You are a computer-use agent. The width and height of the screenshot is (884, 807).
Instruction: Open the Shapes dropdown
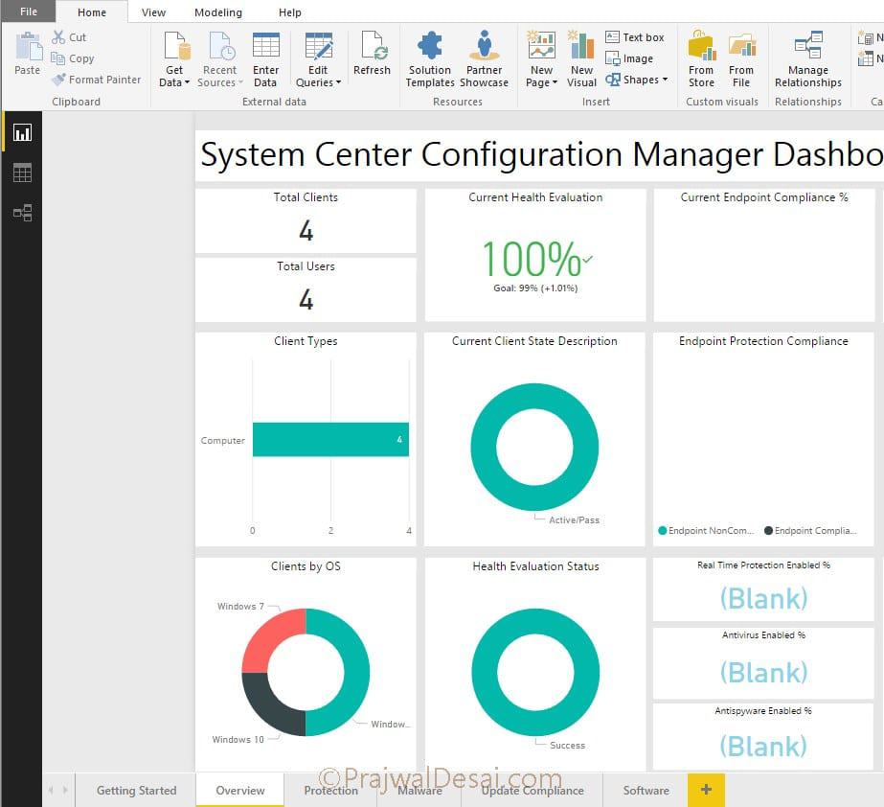pyautogui.click(x=637, y=80)
